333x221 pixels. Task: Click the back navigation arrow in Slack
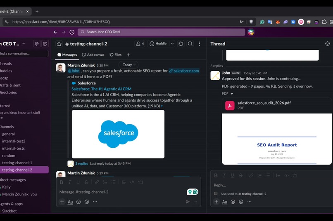point(55,32)
